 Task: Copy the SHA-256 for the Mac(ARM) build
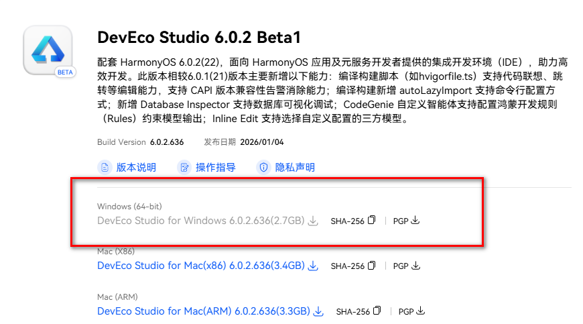coord(378,311)
